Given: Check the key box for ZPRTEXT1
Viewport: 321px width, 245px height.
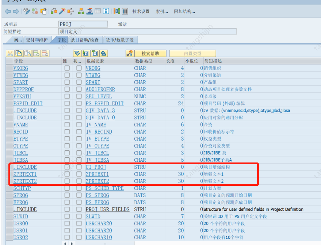Looking at the screenshot, I should tap(66, 174).
